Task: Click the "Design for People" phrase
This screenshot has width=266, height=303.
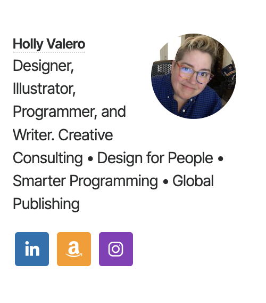Action: (x=155, y=158)
